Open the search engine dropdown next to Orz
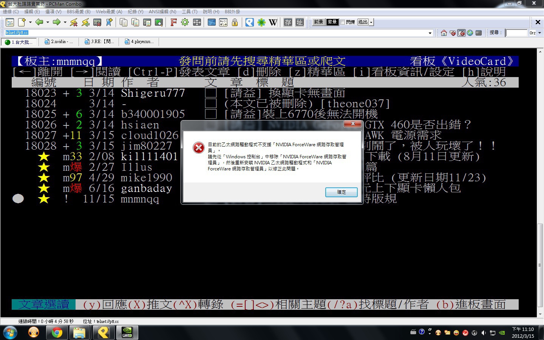Image resolution: width=544 pixels, height=340 pixels. (x=539, y=33)
